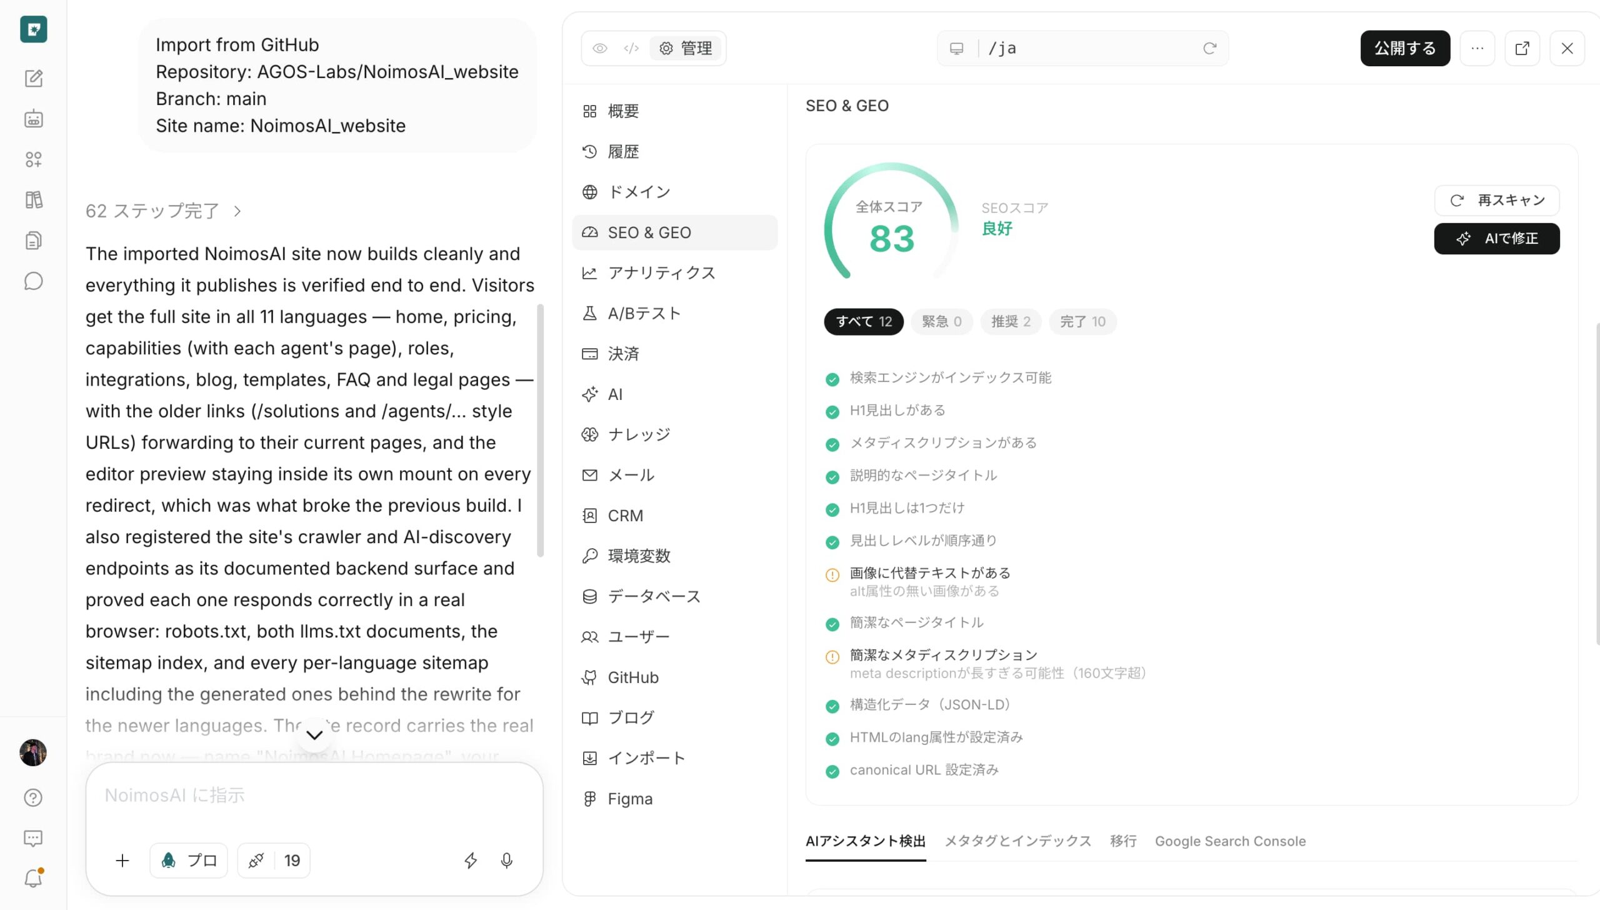Screen dimensions: 1600x910
Task: Filter issues by 推奨 2
Action: coord(1011,322)
